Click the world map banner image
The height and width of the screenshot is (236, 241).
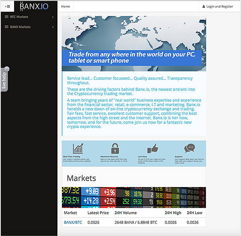(x=134, y=32)
